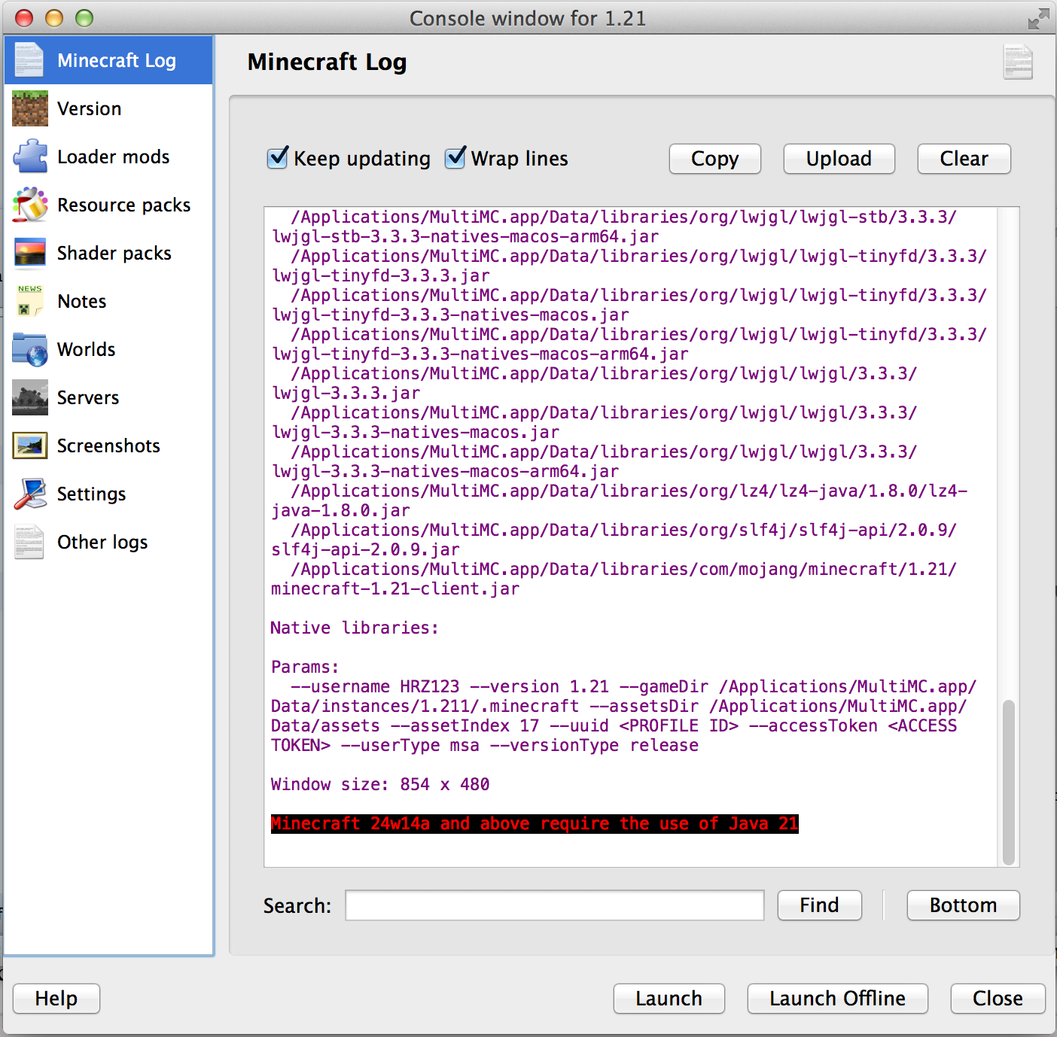The height and width of the screenshot is (1037, 1057).
Task: Click 'lwjgl-3.3.3-natives-macos.jar' log line
Action: (x=415, y=432)
